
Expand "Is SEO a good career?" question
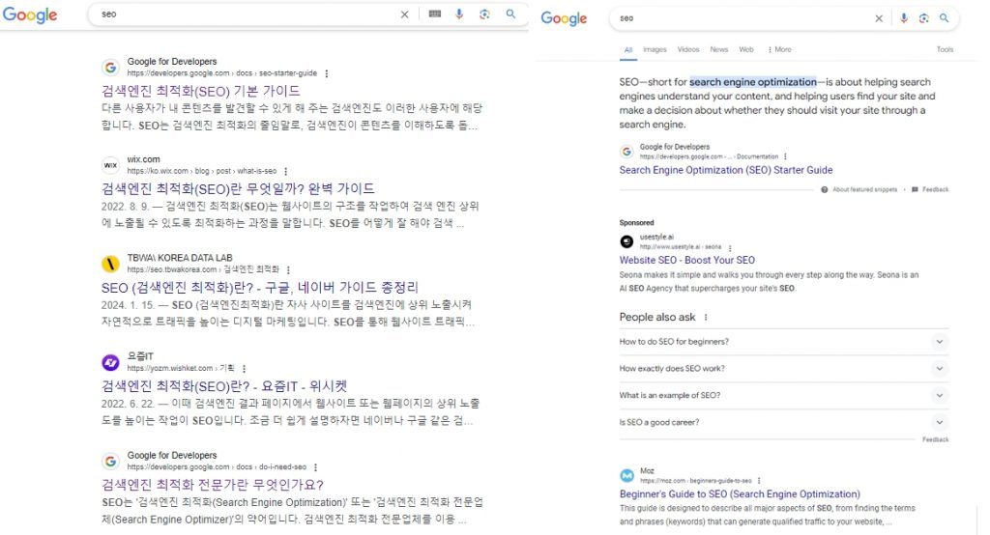coord(783,422)
